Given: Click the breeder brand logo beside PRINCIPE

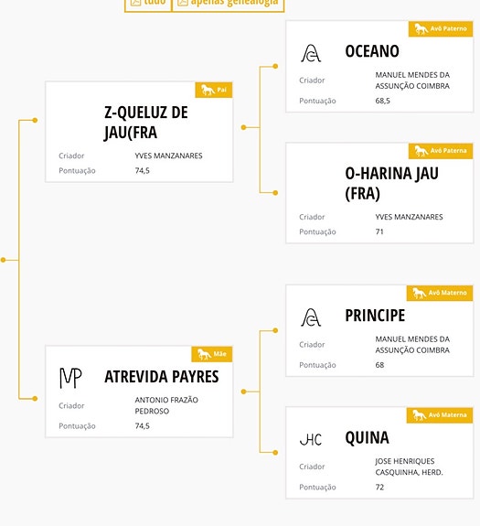Looking at the screenshot, I should tap(311, 317).
